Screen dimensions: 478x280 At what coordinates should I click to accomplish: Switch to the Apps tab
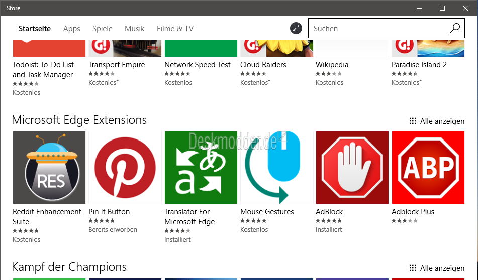pyautogui.click(x=72, y=29)
